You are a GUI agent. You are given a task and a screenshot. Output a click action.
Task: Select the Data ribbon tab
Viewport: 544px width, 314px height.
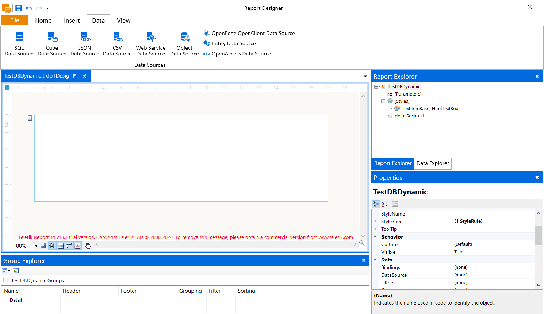(99, 20)
